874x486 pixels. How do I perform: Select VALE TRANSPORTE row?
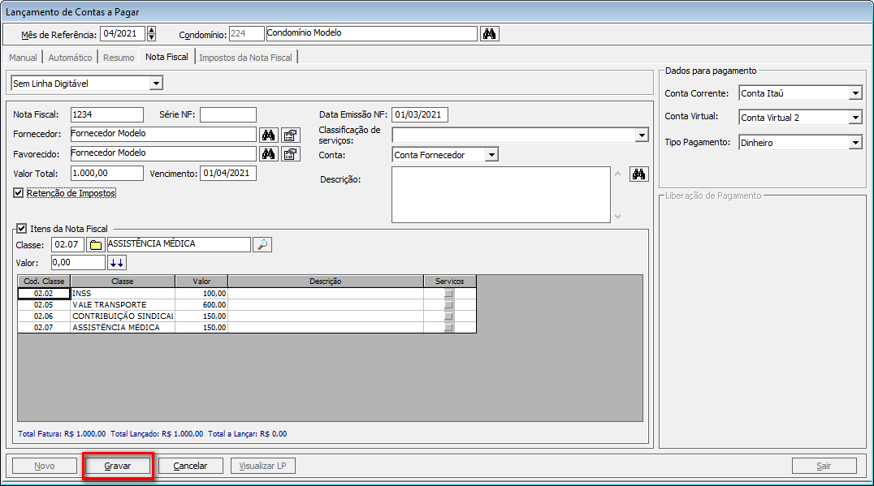(247, 305)
